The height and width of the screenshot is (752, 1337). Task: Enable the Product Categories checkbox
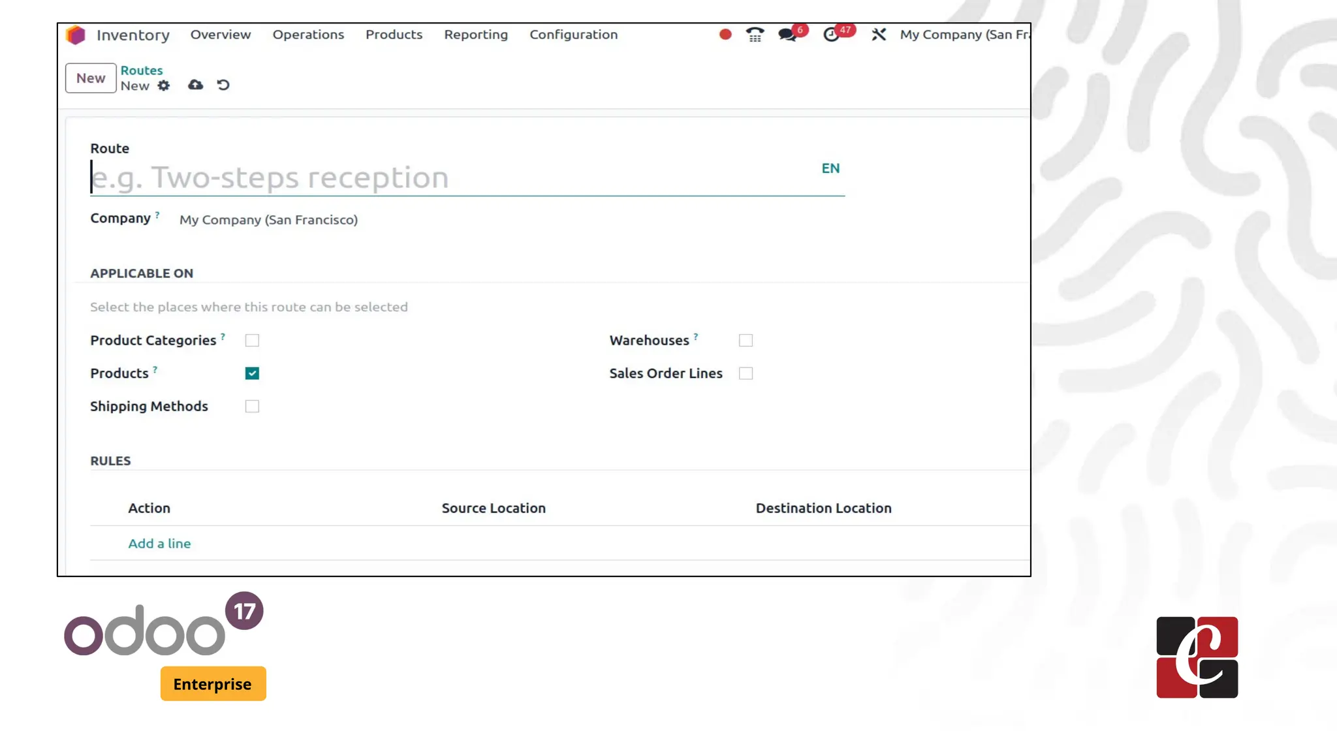(252, 341)
